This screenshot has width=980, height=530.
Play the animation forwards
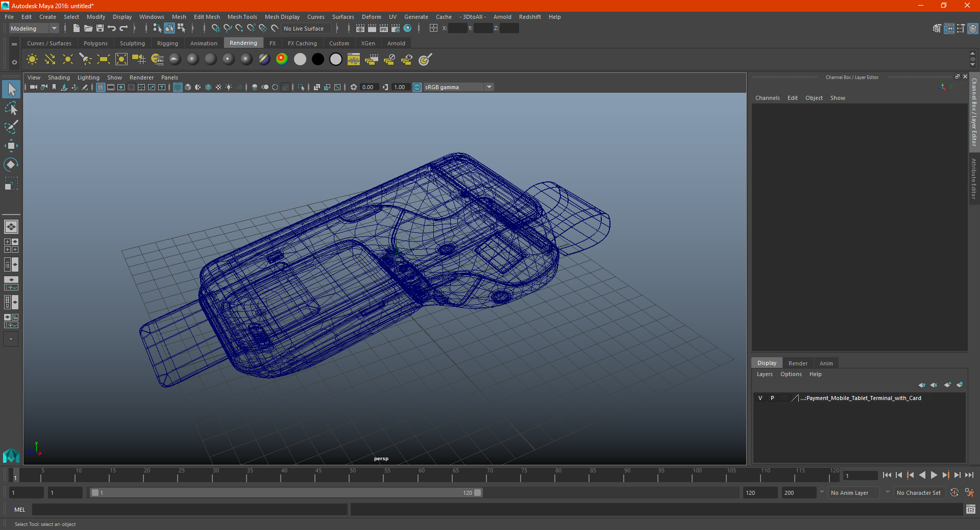click(x=934, y=475)
